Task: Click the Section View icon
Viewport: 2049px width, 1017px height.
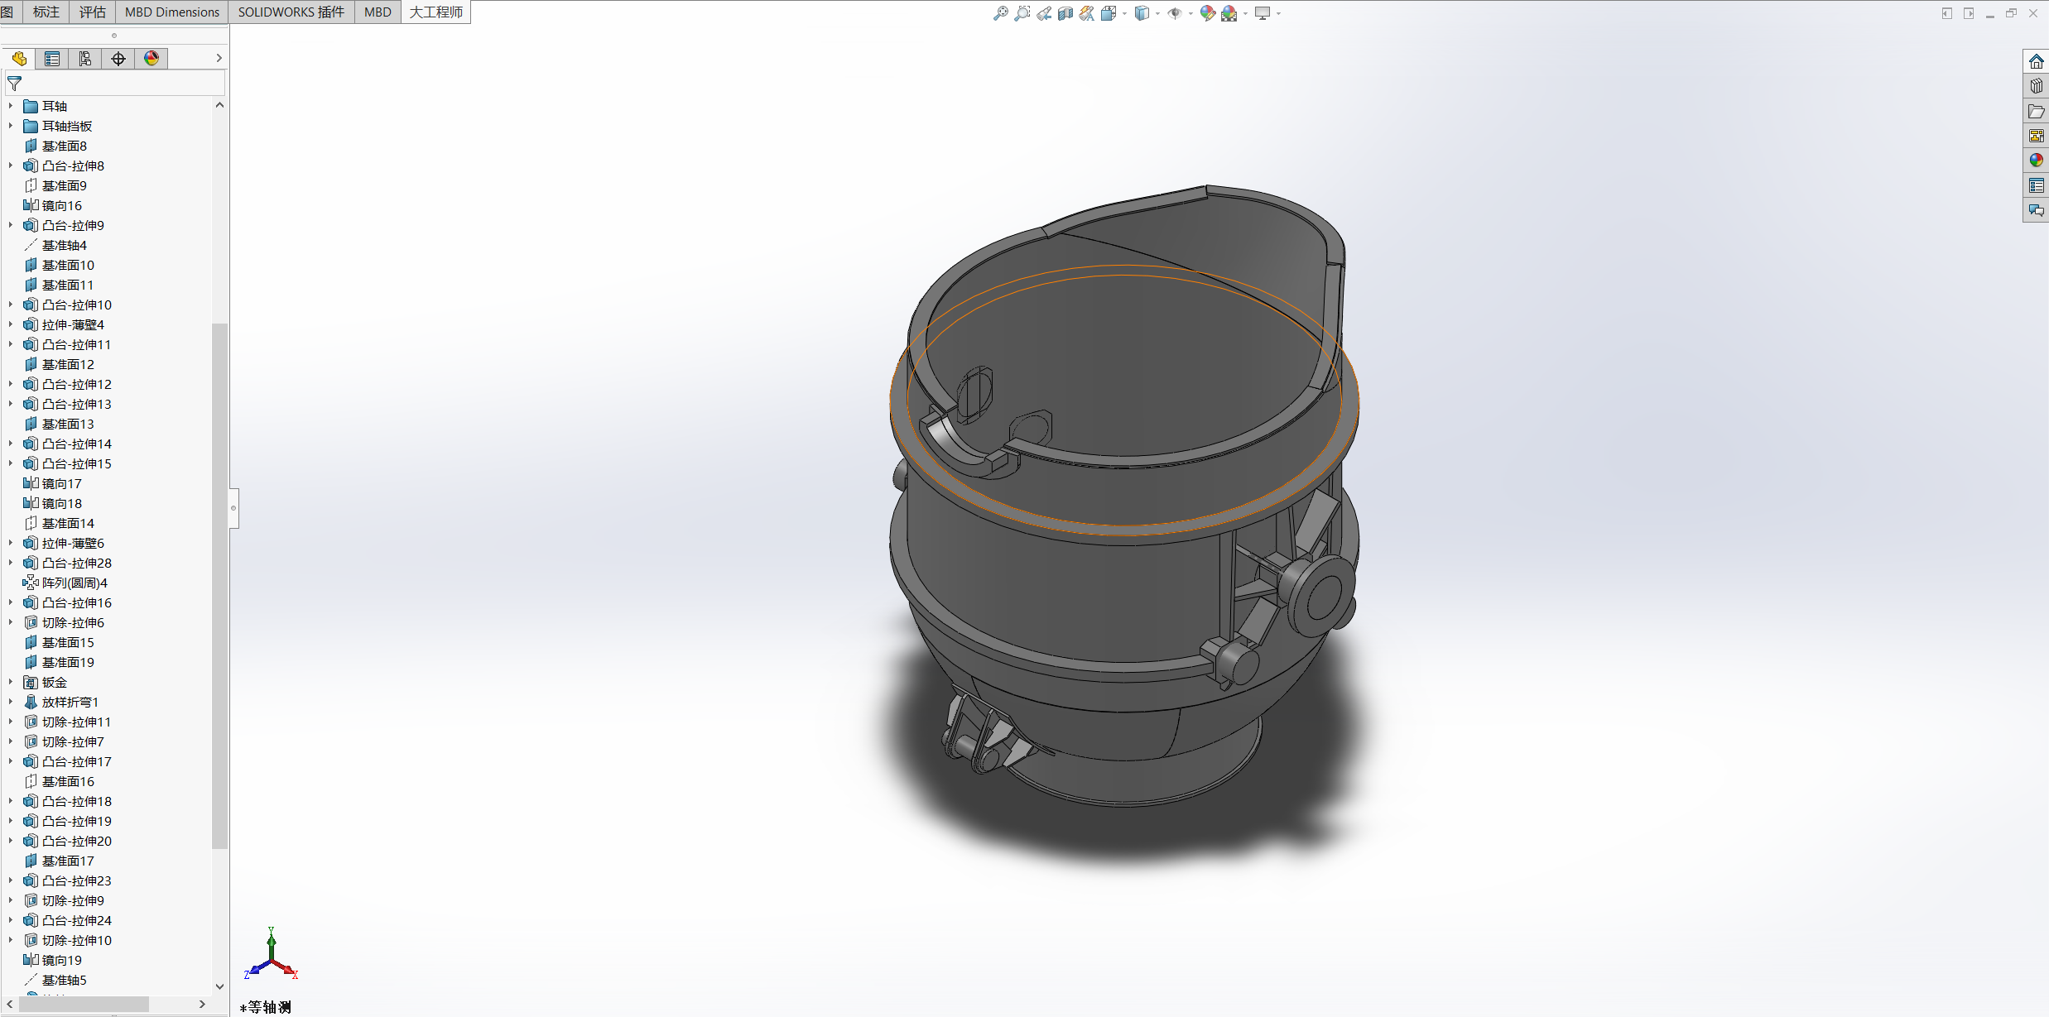Action: [1065, 13]
